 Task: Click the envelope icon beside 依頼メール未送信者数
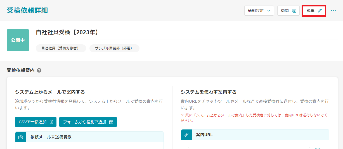coord(21,137)
